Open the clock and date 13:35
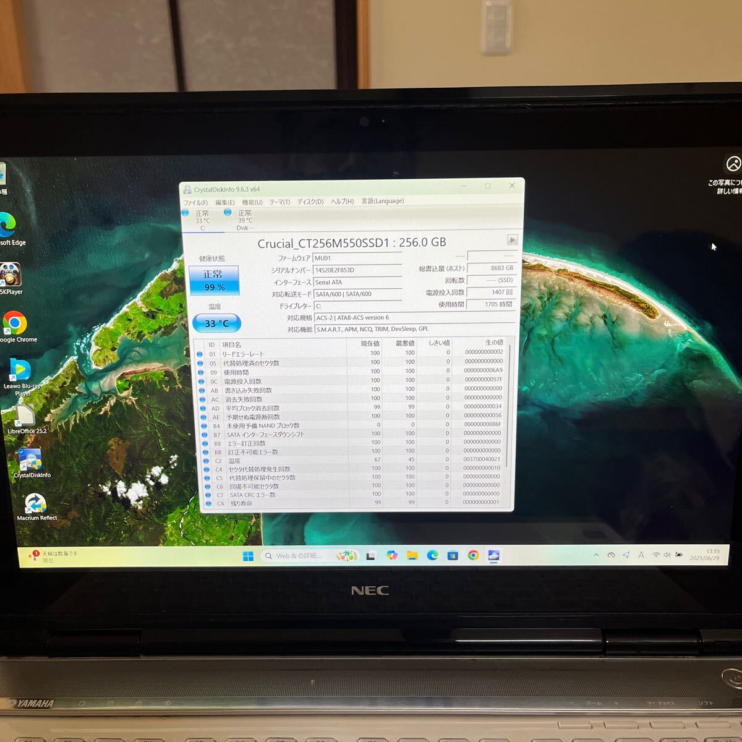This screenshot has width=742, height=742. coord(704,554)
